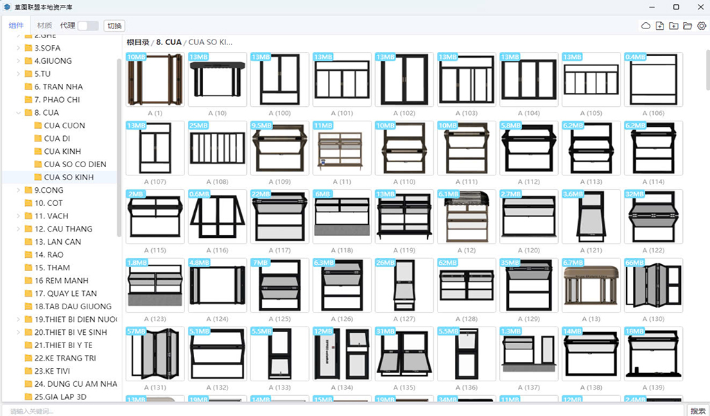Click the add new file icon
Viewport: 710px width, 416px height.
[660, 26]
